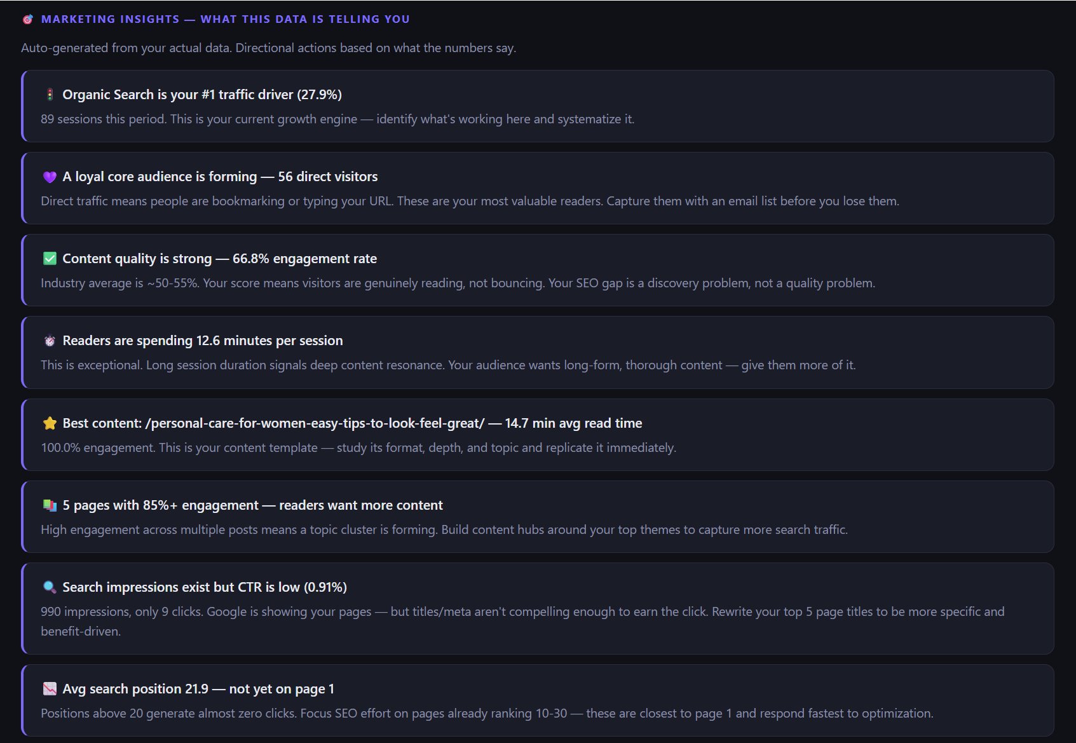This screenshot has width=1076, height=743.
Task: Click the green checkmark icon for content quality
Action: (50, 259)
